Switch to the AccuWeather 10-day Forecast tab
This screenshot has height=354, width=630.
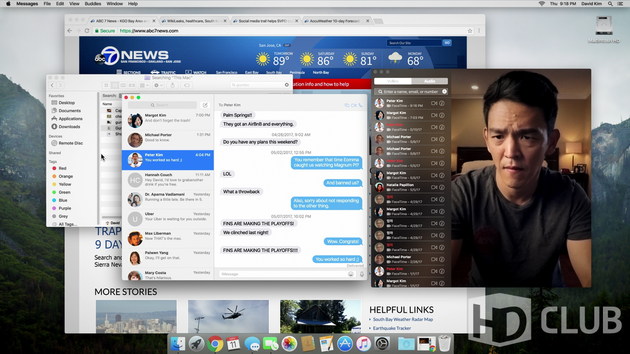336,21
